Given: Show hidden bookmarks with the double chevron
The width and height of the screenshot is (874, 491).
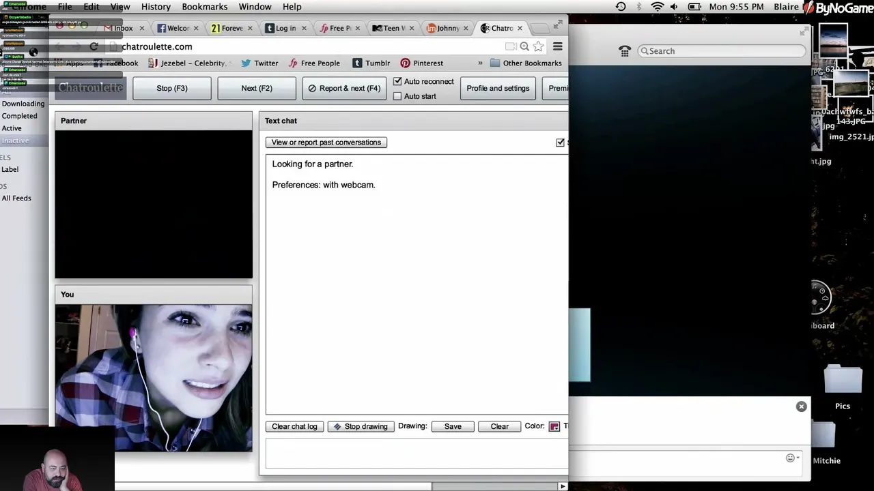Looking at the screenshot, I should click(x=479, y=63).
